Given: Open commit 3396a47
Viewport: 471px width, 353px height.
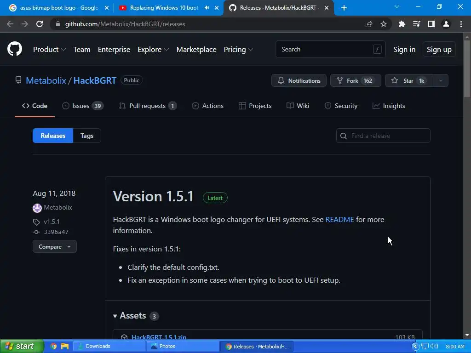Looking at the screenshot, I should coord(56,232).
